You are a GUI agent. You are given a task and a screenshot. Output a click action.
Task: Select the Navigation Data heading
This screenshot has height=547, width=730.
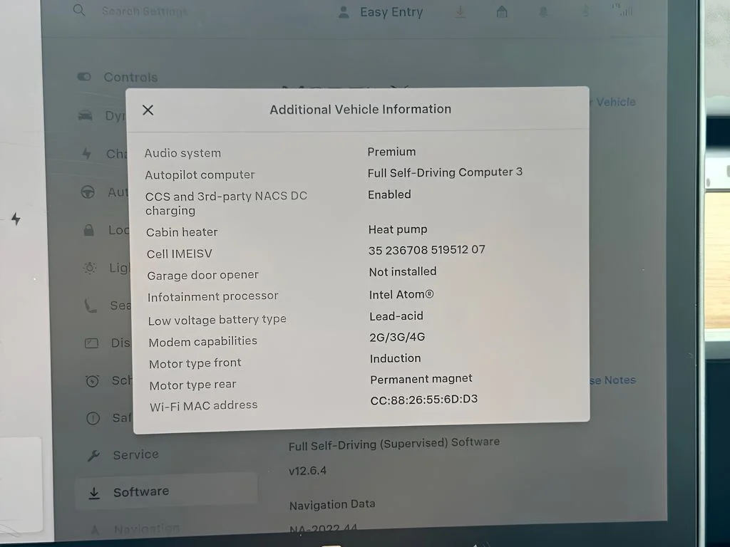(x=332, y=505)
